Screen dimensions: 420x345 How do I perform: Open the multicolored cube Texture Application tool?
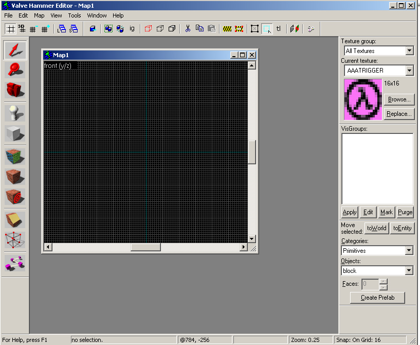tap(15, 157)
